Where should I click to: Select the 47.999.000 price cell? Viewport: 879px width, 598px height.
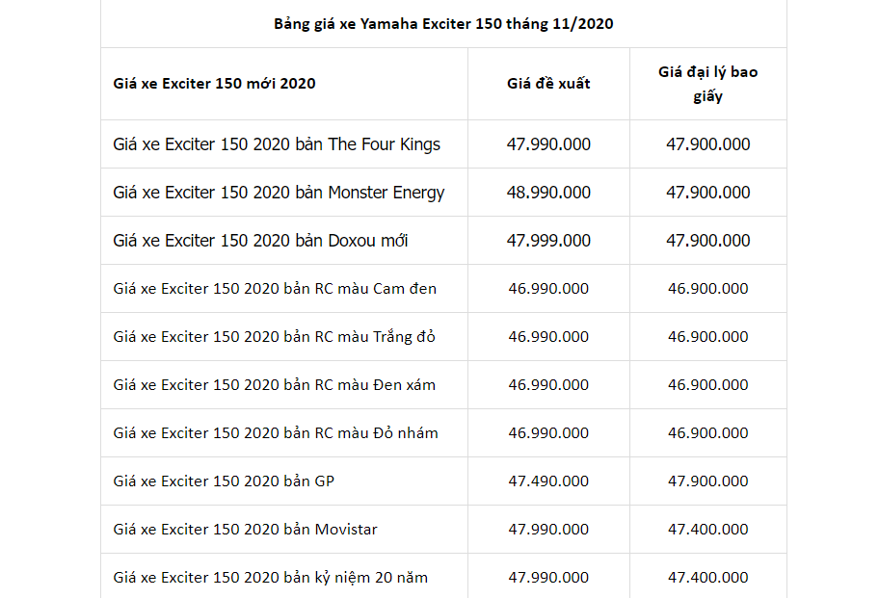click(548, 241)
